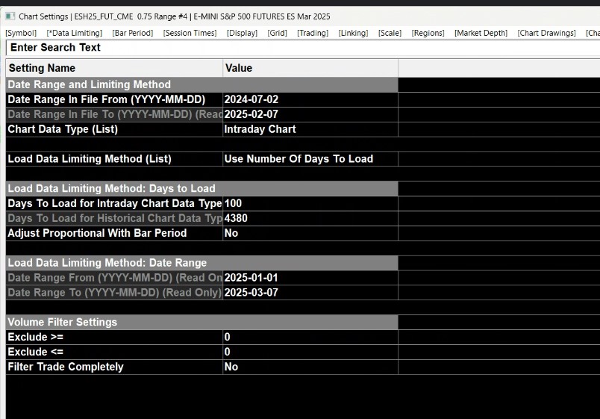
Task: Select Load Data Limiting Method: Date Range header
Action: click(x=202, y=263)
